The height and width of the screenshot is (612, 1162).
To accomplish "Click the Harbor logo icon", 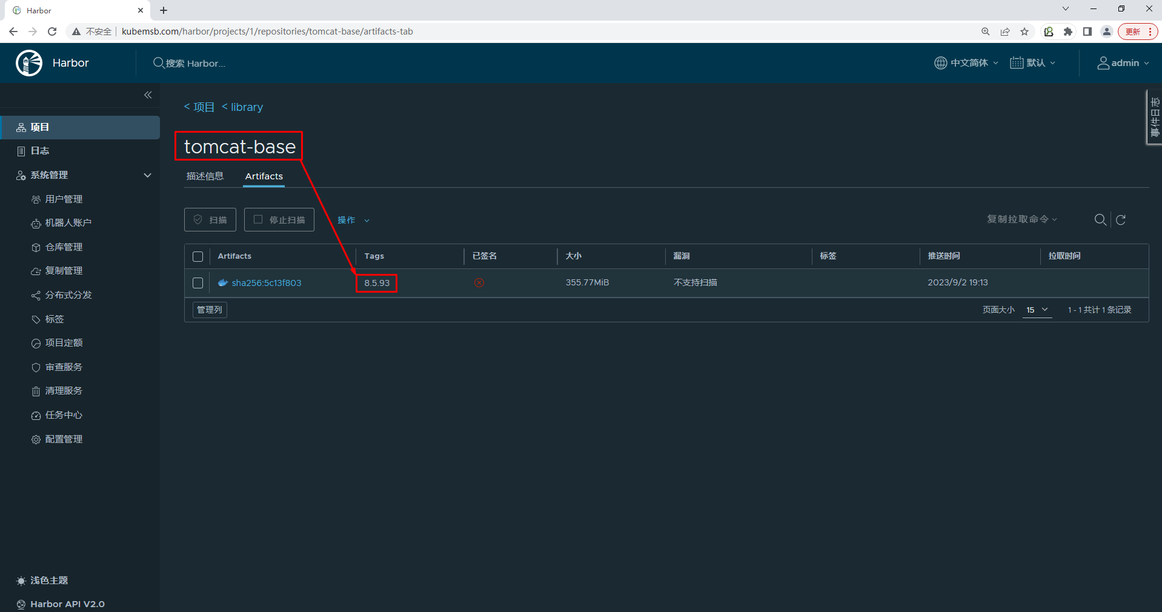I will click(28, 63).
